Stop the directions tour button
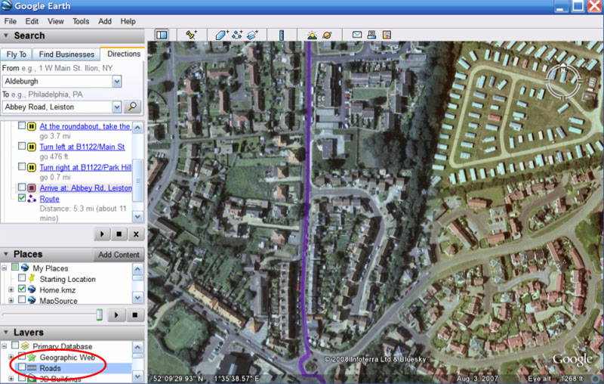This screenshot has width=604, height=384. 119,234
